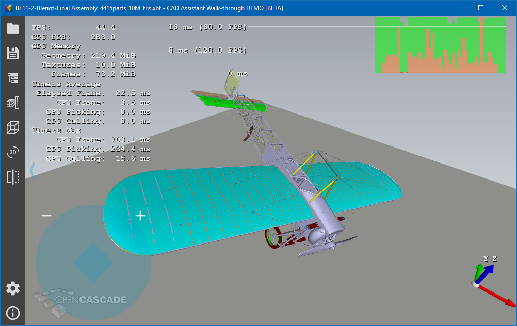
Task: Click the save floppy disk icon
Action: [x=12, y=53]
